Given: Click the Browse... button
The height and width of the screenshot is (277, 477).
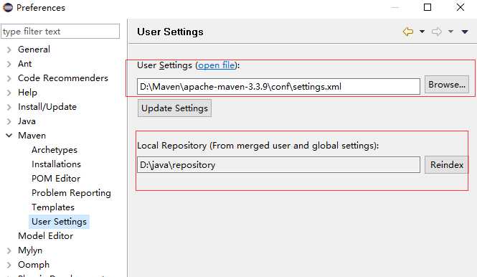Looking at the screenshot, I should tap(447, 84).
